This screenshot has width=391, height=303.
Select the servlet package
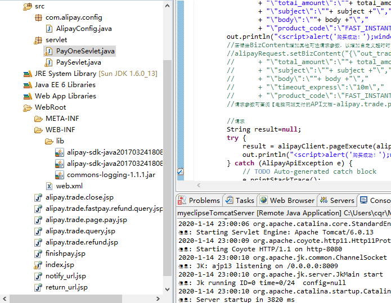click(x=56, y=40)
